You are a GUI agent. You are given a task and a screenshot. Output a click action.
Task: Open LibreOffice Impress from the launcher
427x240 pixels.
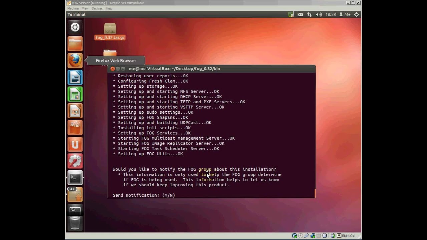click(75, 111)
